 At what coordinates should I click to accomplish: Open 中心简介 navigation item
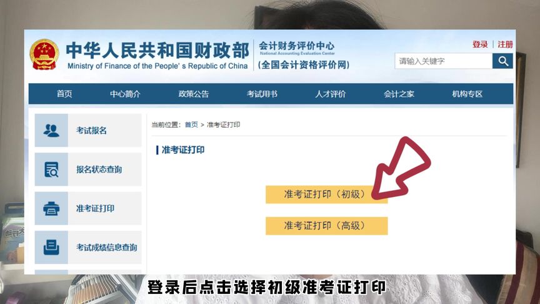126,94
